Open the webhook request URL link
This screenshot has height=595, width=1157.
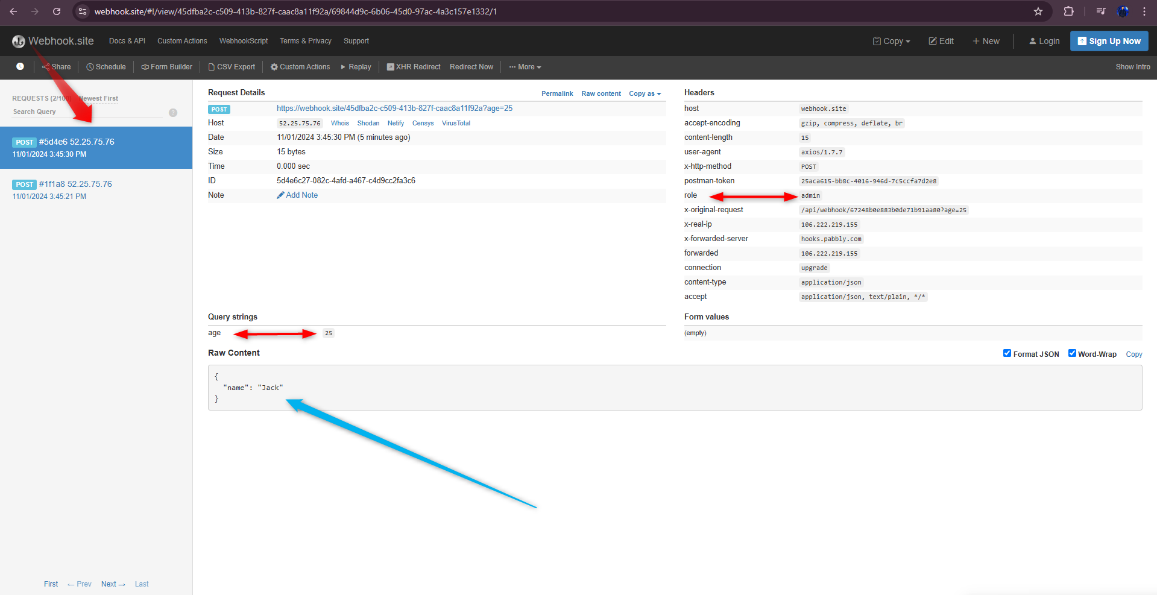point(394,109)
